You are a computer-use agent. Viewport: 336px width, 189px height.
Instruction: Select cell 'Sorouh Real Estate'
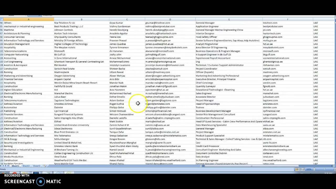coord(64,69)
